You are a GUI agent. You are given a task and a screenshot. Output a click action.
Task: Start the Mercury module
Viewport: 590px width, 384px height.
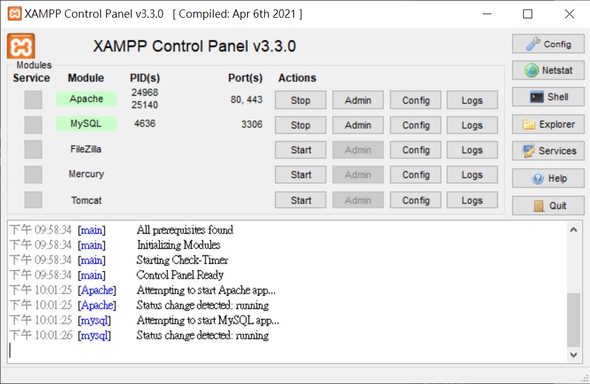click(x=300, y=175)
